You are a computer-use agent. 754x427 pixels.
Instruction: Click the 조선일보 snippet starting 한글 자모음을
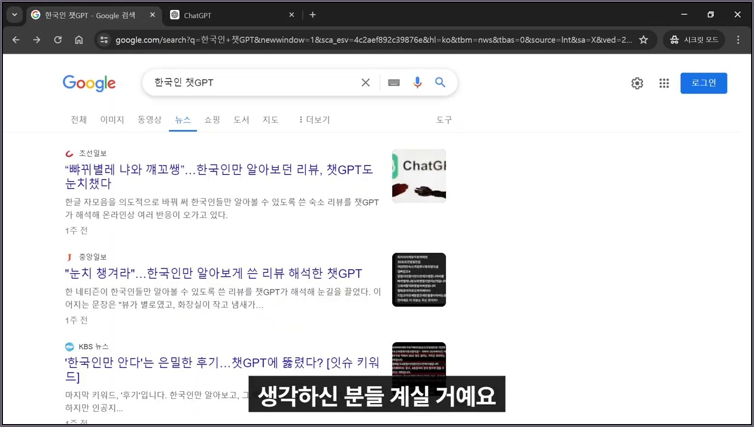click(x=222, y=209)
